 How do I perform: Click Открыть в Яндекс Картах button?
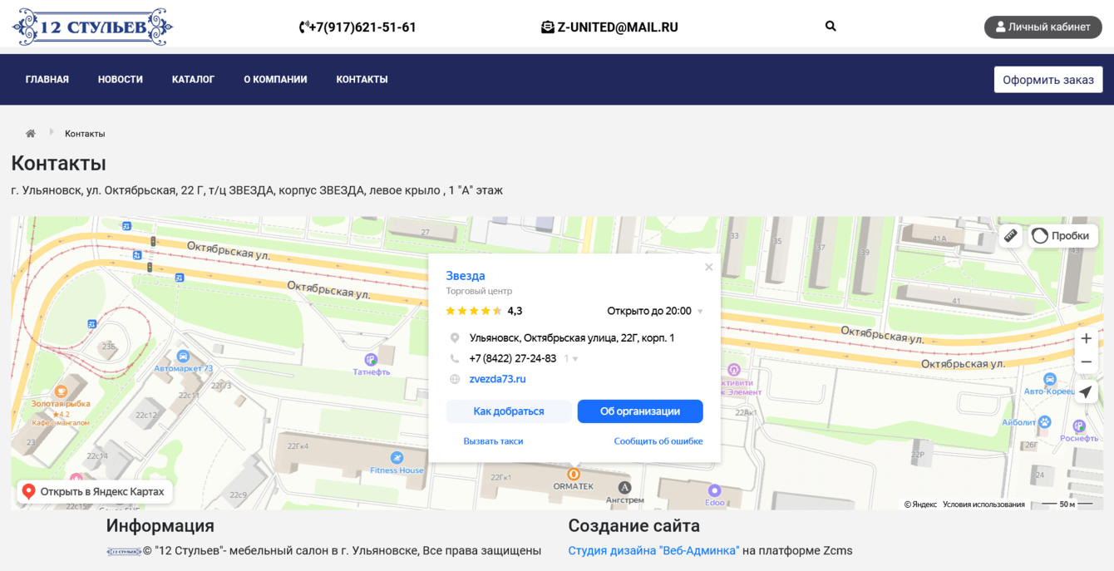click(x=95, y=492)
